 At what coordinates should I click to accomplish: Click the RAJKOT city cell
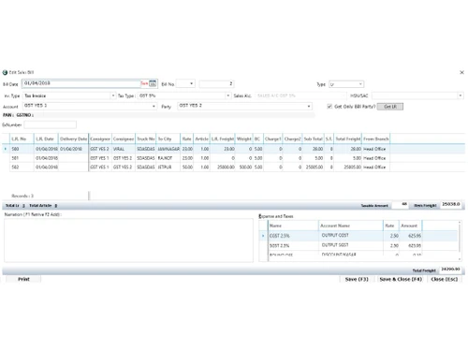pos(168,158)
